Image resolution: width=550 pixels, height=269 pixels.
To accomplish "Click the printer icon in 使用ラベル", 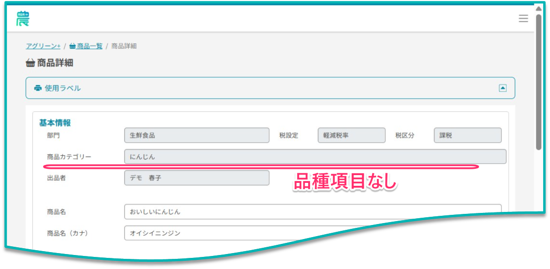I will tap(38, 88).
